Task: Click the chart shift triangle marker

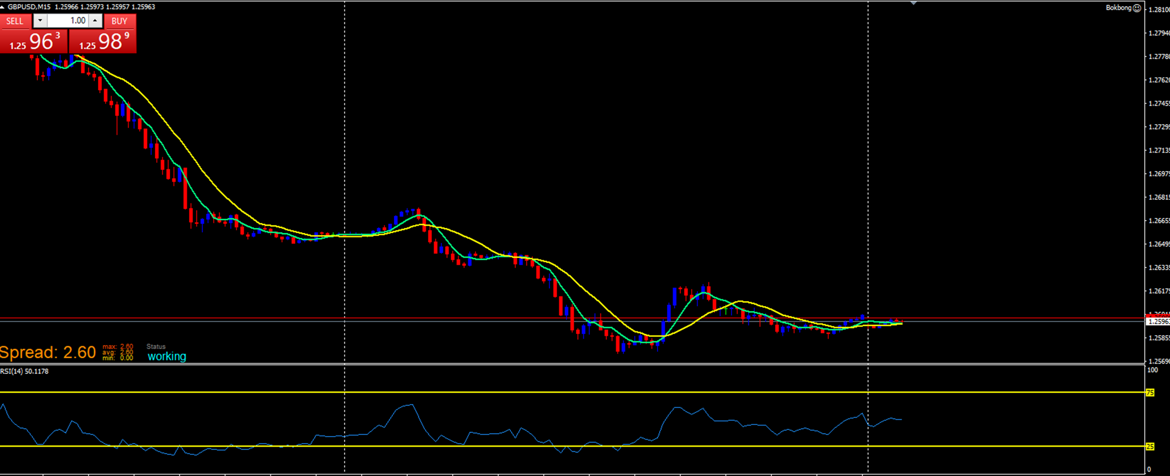Action: click(913, 3)
